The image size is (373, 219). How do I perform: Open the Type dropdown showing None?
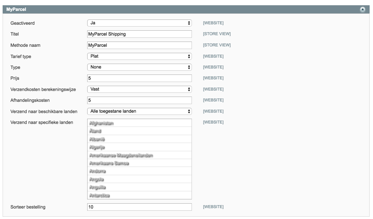click(140, 67)
